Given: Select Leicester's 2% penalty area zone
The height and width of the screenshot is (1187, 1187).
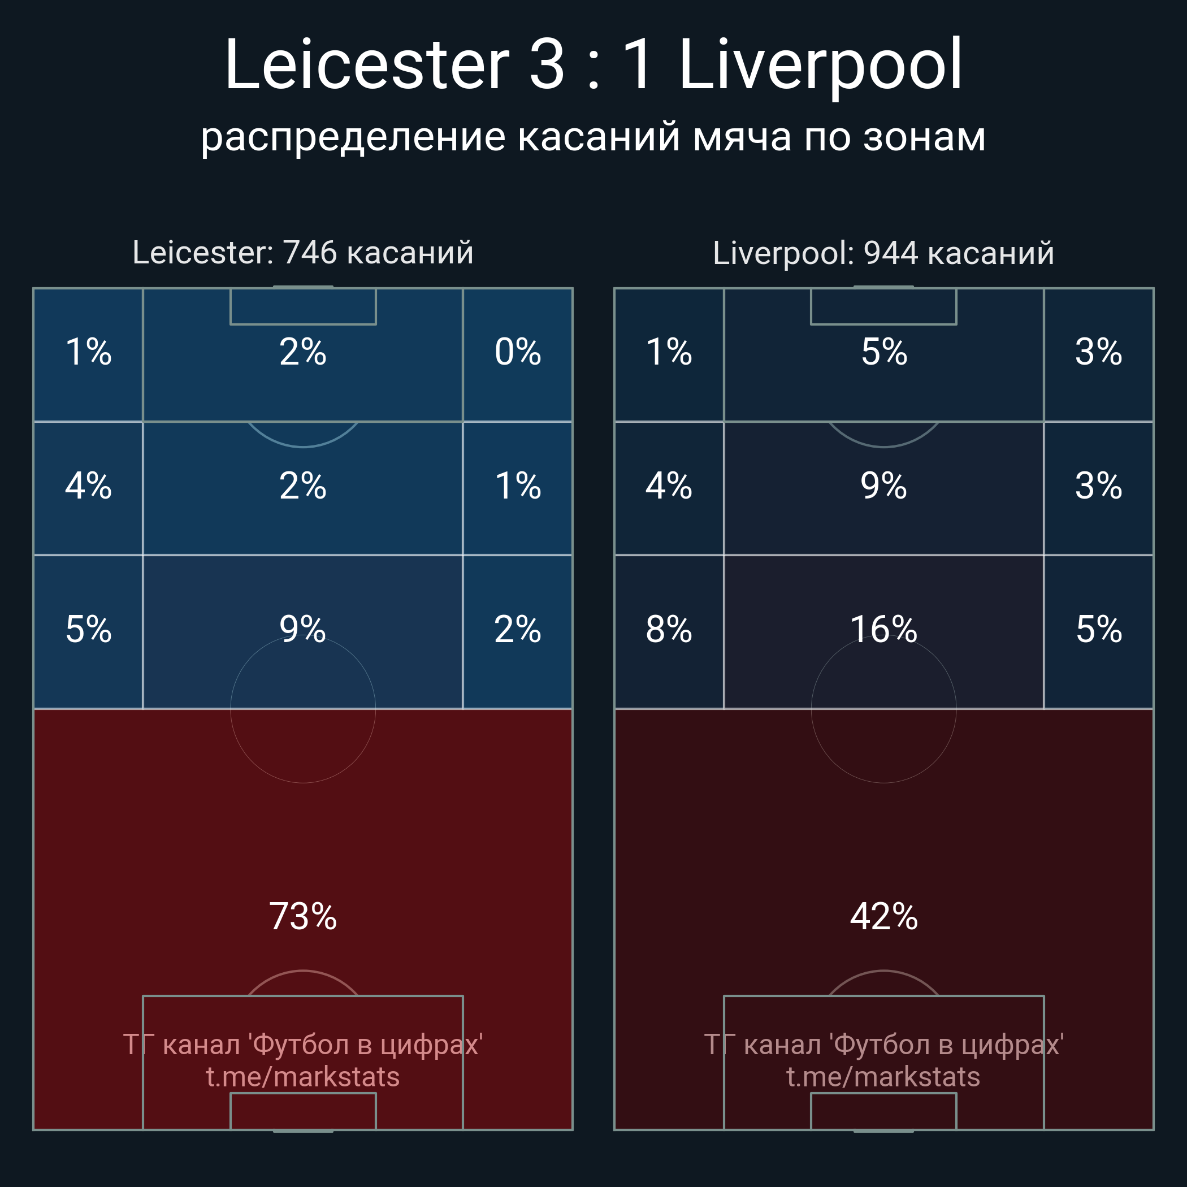Looking at the screenshot, I should (303, 354).
